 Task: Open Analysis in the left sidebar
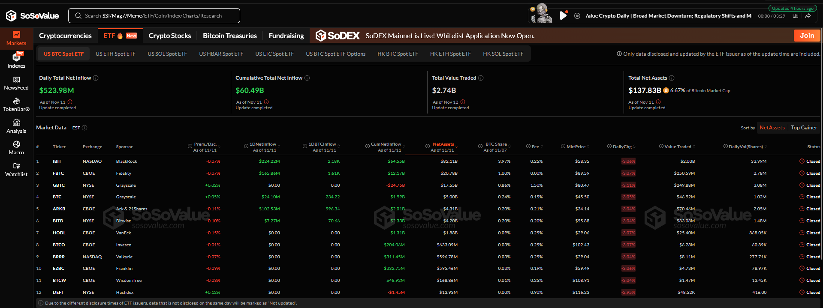(16, 126)
